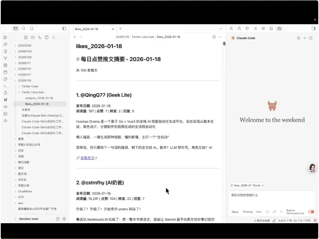Expand the 20260111 folder
The height and width of the screenshot is (239, 319).
click(x=15, y=63)
